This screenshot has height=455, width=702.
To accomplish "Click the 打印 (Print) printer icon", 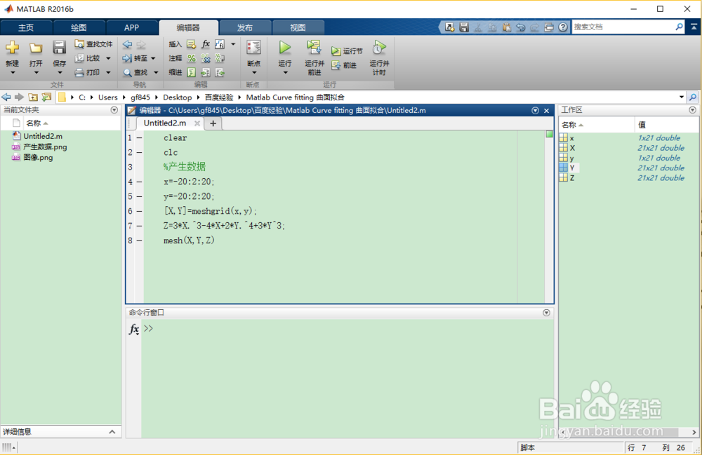I will (79, 72).
